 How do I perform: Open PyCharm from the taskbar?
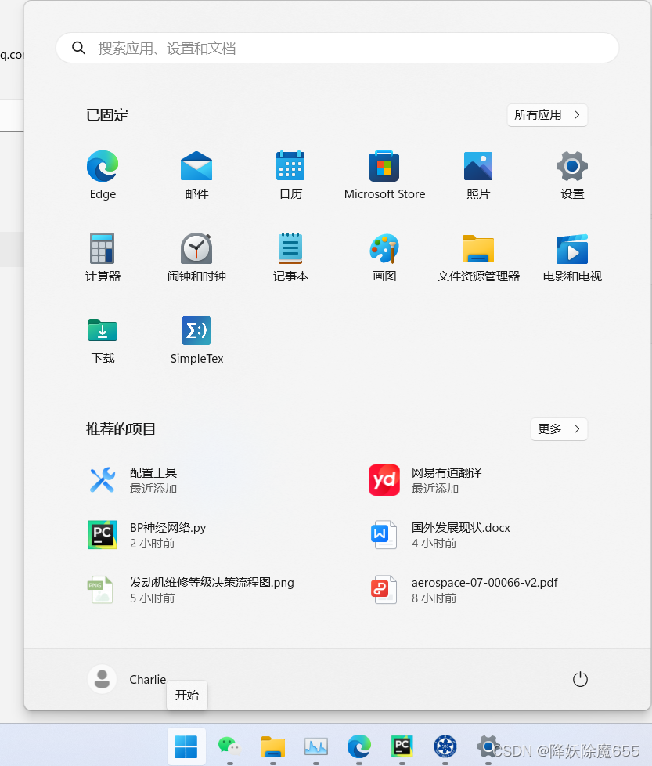click(x=402, y=746)
